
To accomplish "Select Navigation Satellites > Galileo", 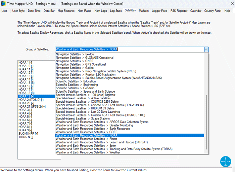I will pyautogui.click(x=130, y=68).
